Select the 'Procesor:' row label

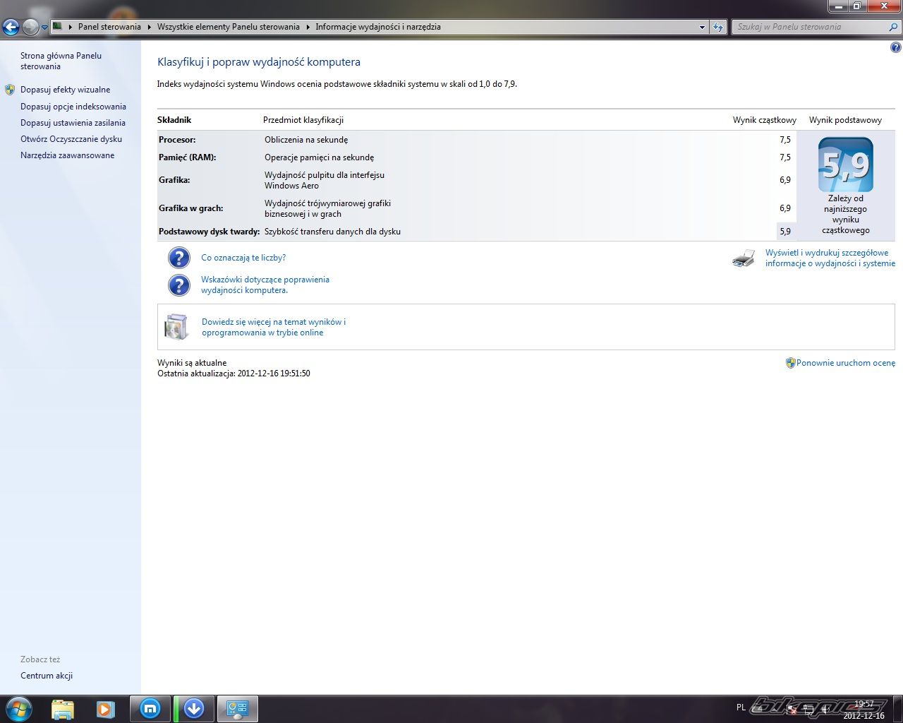tap(177, 140)
